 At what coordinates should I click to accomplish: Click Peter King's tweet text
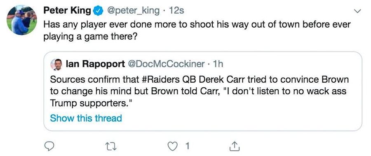pos(197,31)
